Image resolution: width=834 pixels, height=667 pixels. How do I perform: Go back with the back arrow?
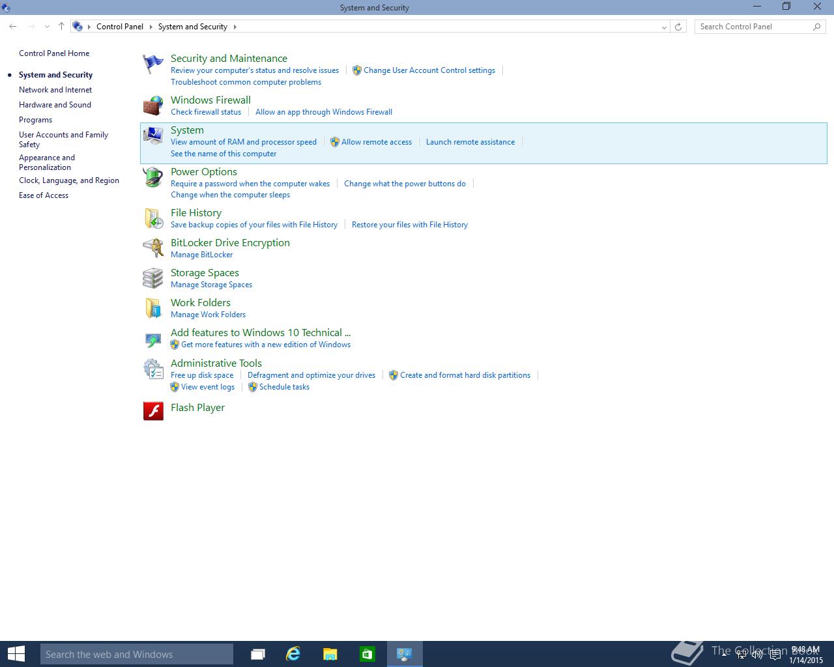[13, 27]
